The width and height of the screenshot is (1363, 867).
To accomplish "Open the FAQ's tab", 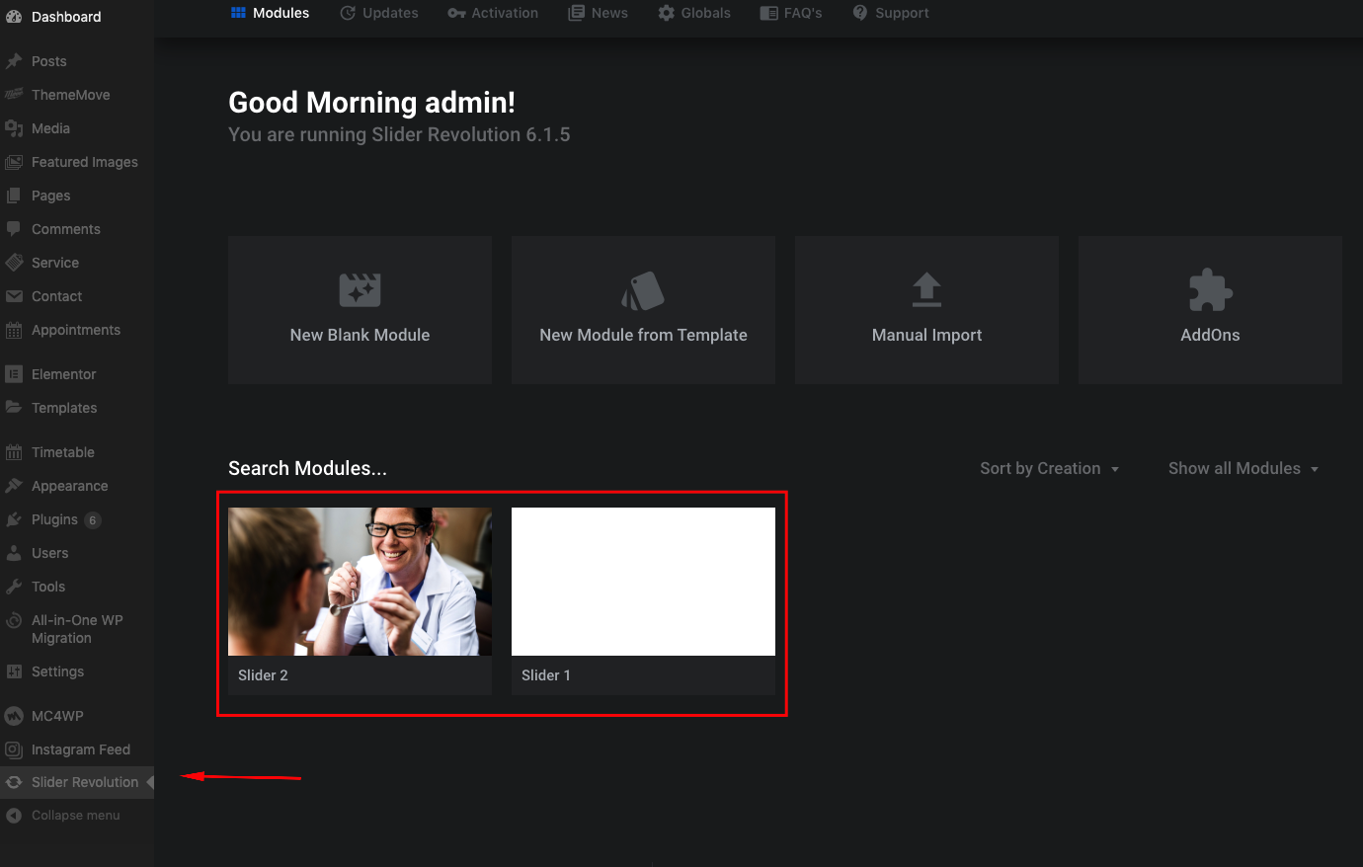I will 791,13.
